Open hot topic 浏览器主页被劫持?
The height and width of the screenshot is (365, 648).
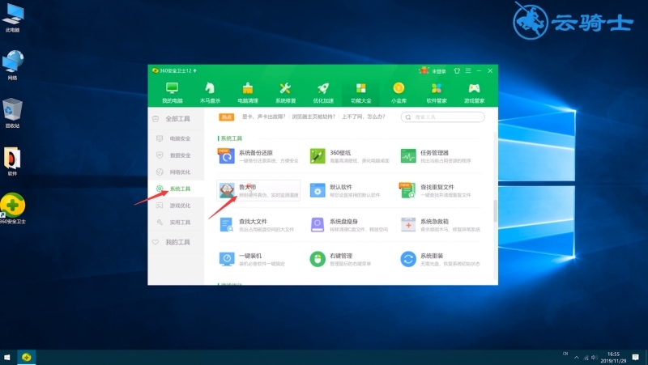point(313,117)
